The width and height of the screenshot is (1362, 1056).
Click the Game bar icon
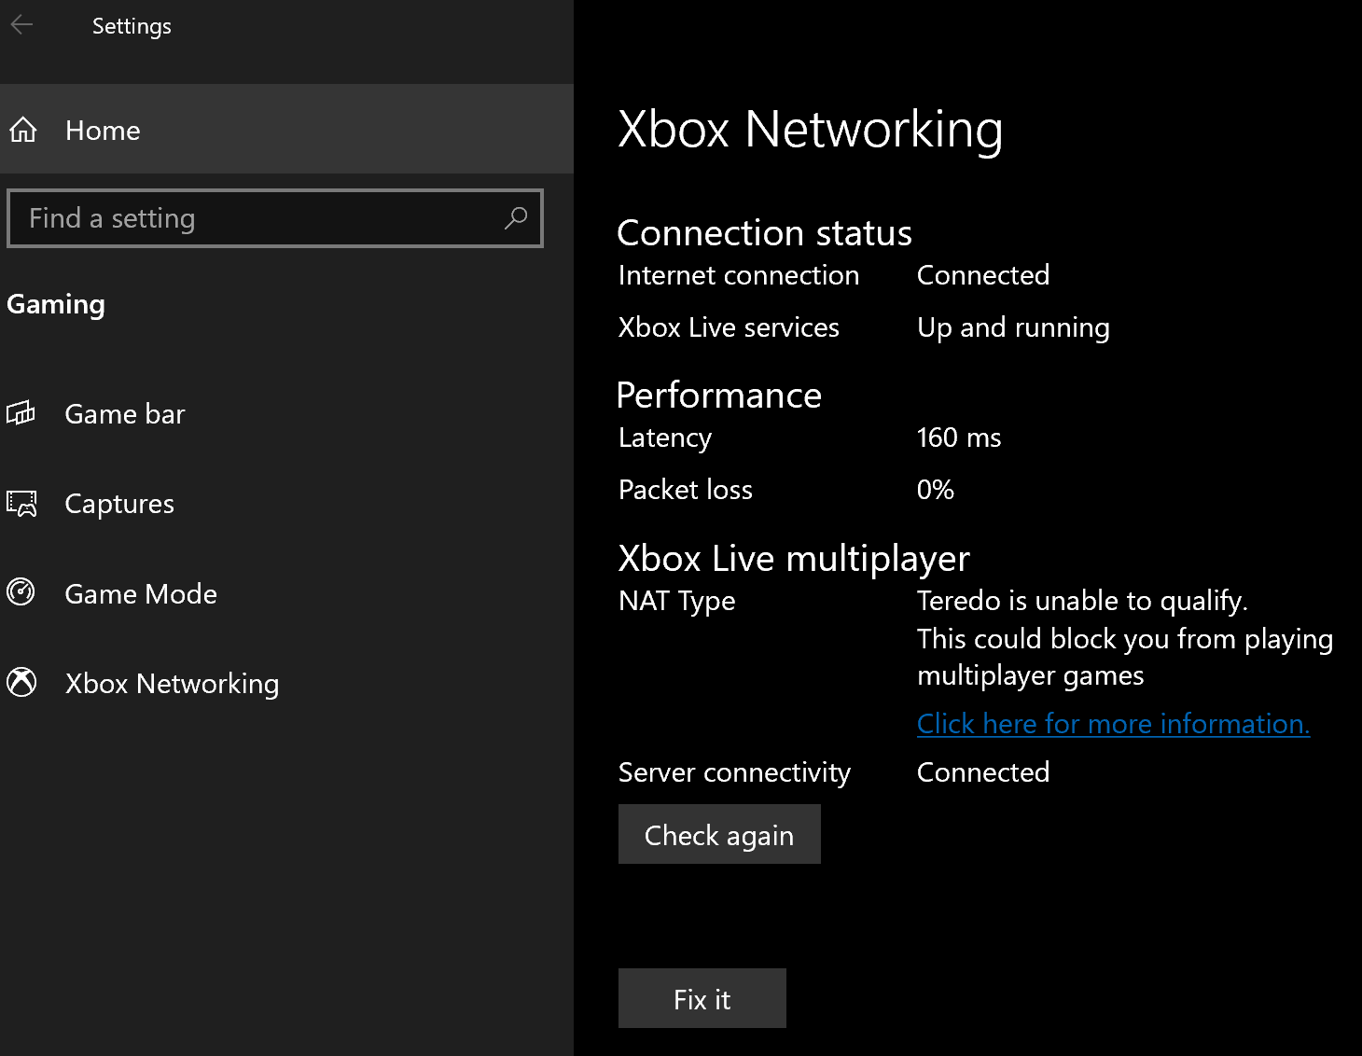click(x=21, y=412)
